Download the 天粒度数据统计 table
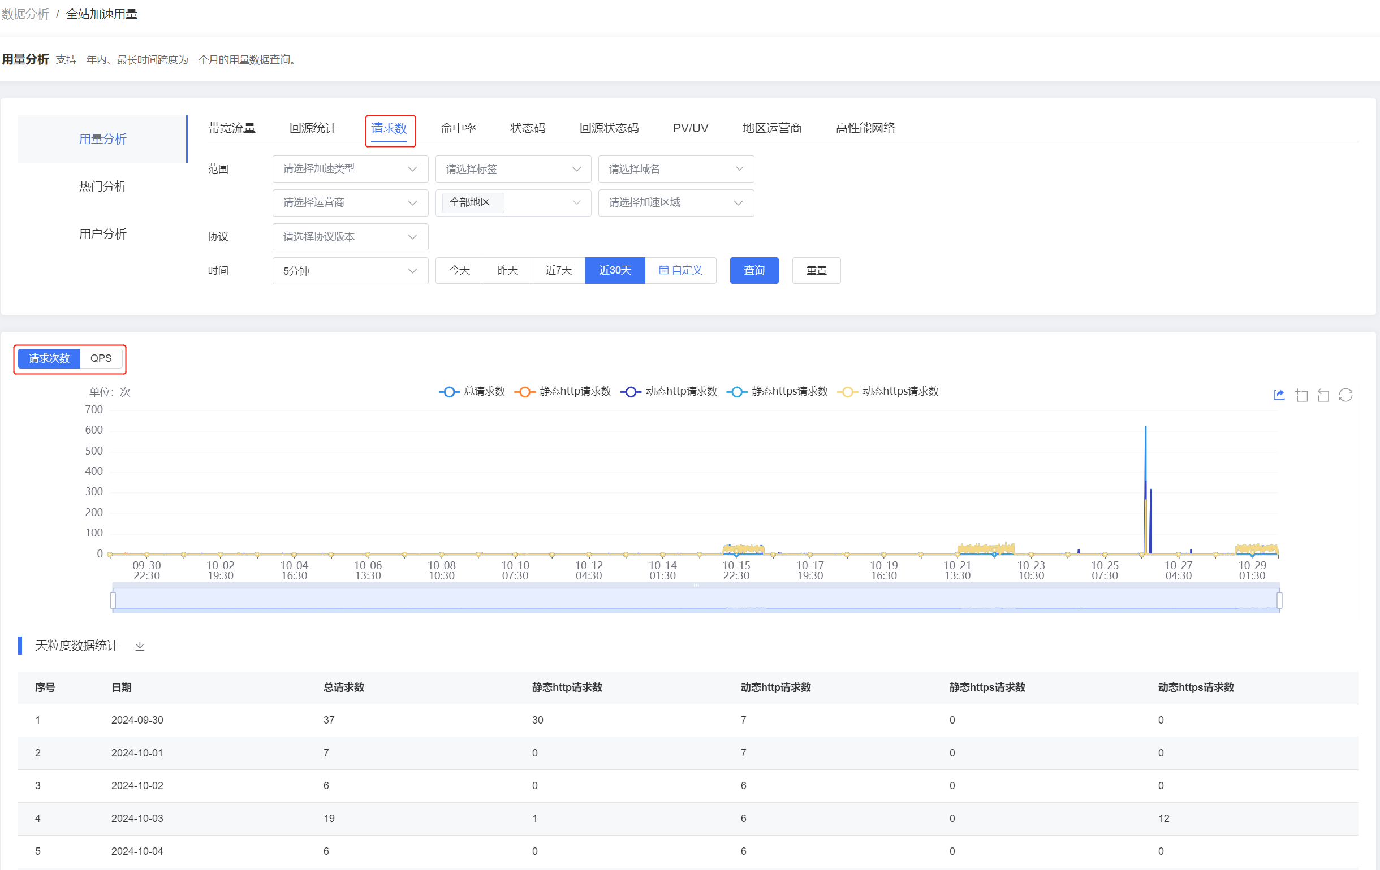The width and height of the screenshot is (1380, 870). (x=140, y=646)
